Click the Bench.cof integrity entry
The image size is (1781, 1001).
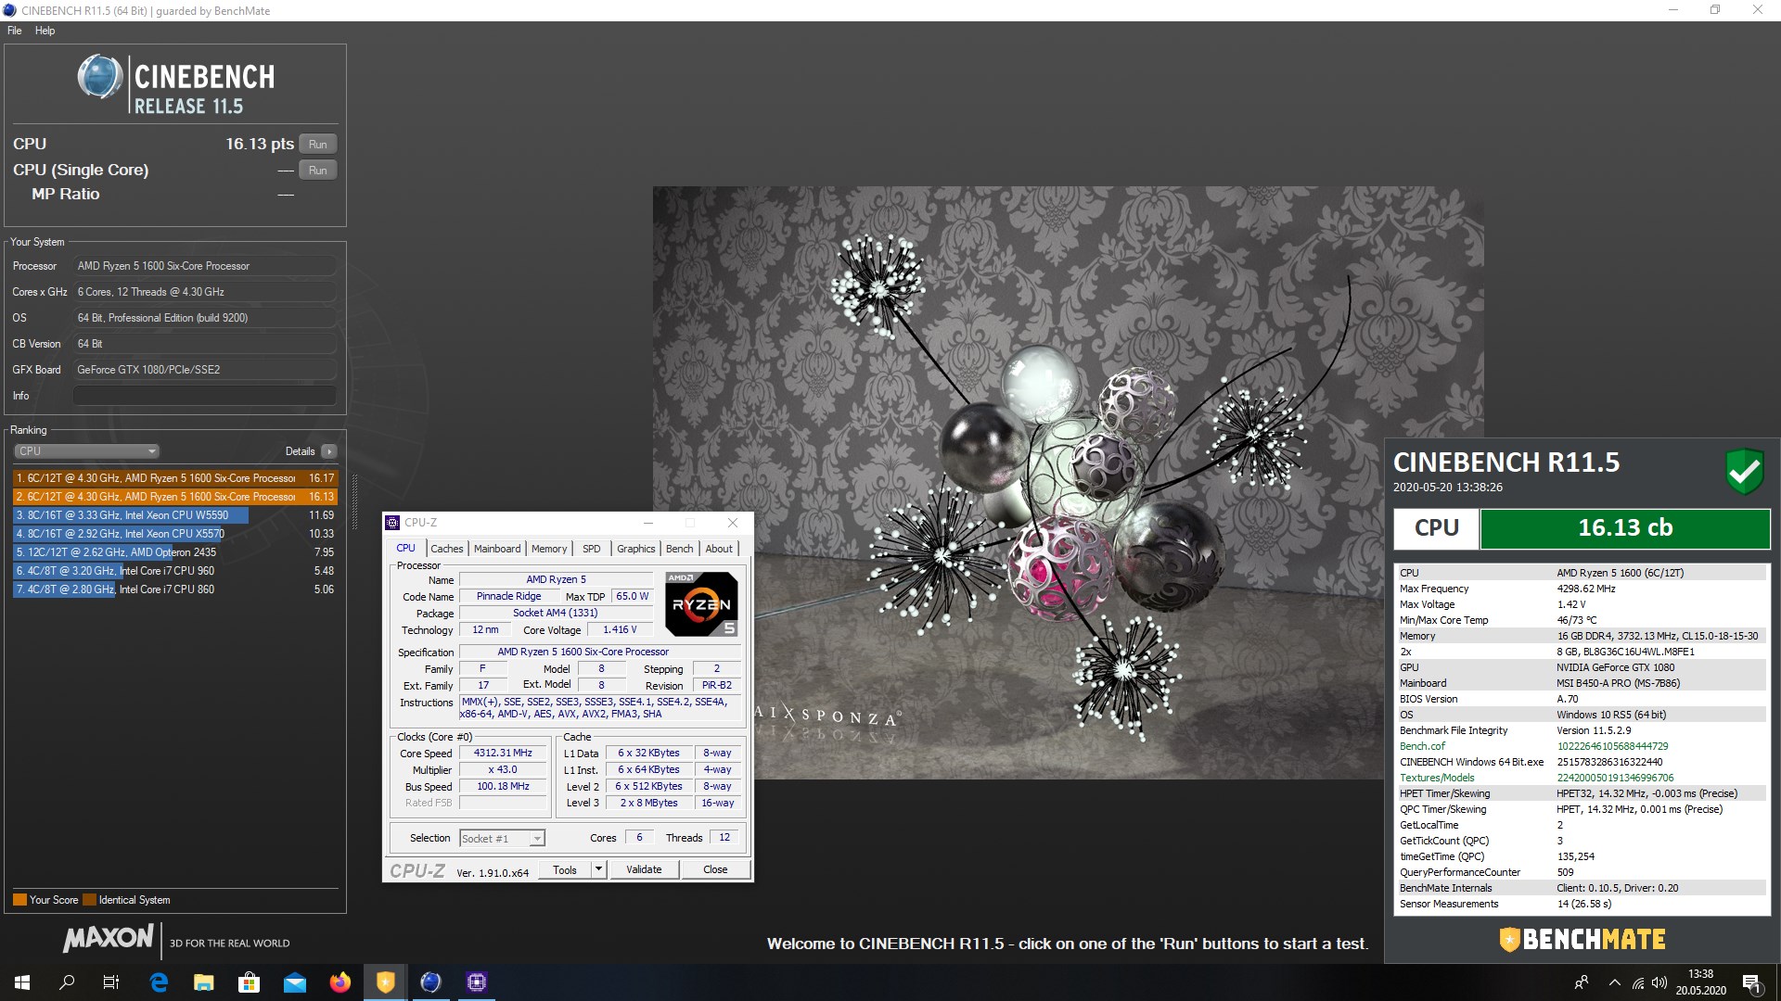point(1581,746)
